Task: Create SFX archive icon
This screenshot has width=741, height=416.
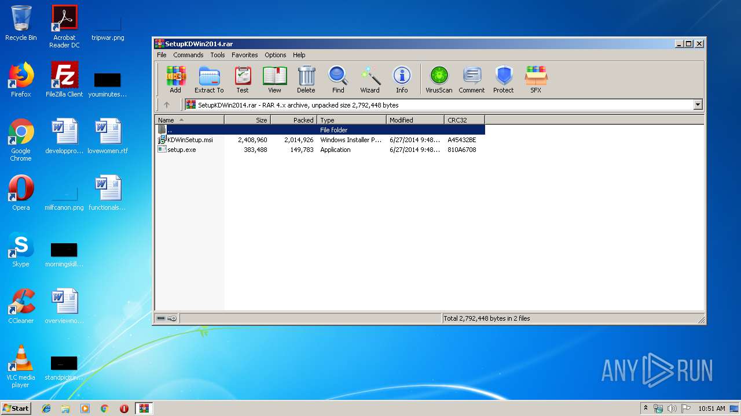Action: pyautogui.click(x=536, y=80)
